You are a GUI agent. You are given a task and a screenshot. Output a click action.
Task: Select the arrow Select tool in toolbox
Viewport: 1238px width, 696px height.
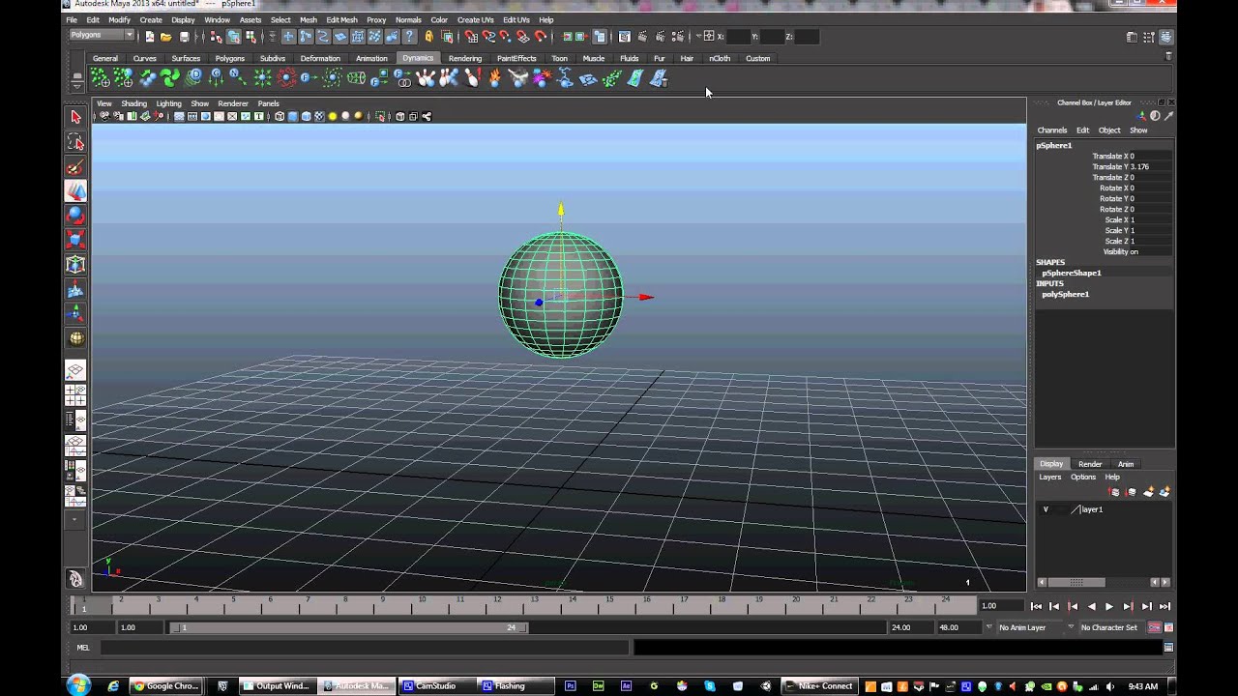click(75, 117)
